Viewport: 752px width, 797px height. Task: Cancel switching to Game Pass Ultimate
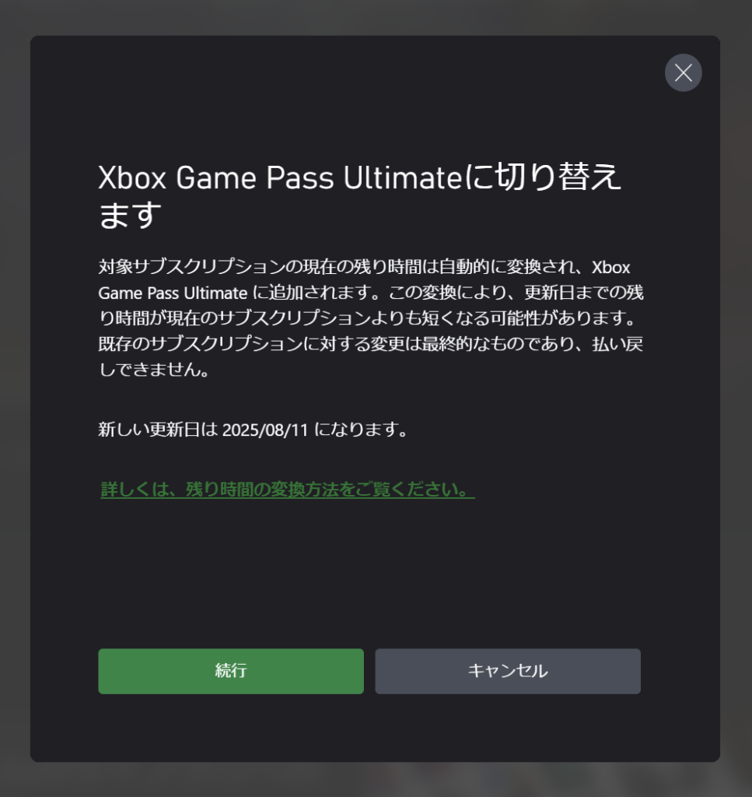tap(508, 671)
